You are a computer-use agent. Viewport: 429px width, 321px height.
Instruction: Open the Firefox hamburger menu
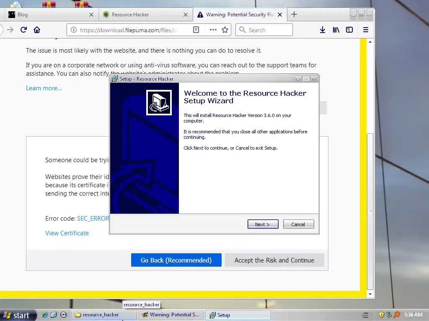tap(366, 30)
